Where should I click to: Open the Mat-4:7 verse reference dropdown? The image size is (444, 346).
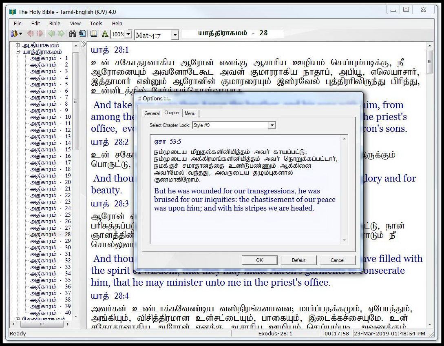coord(175,35)
